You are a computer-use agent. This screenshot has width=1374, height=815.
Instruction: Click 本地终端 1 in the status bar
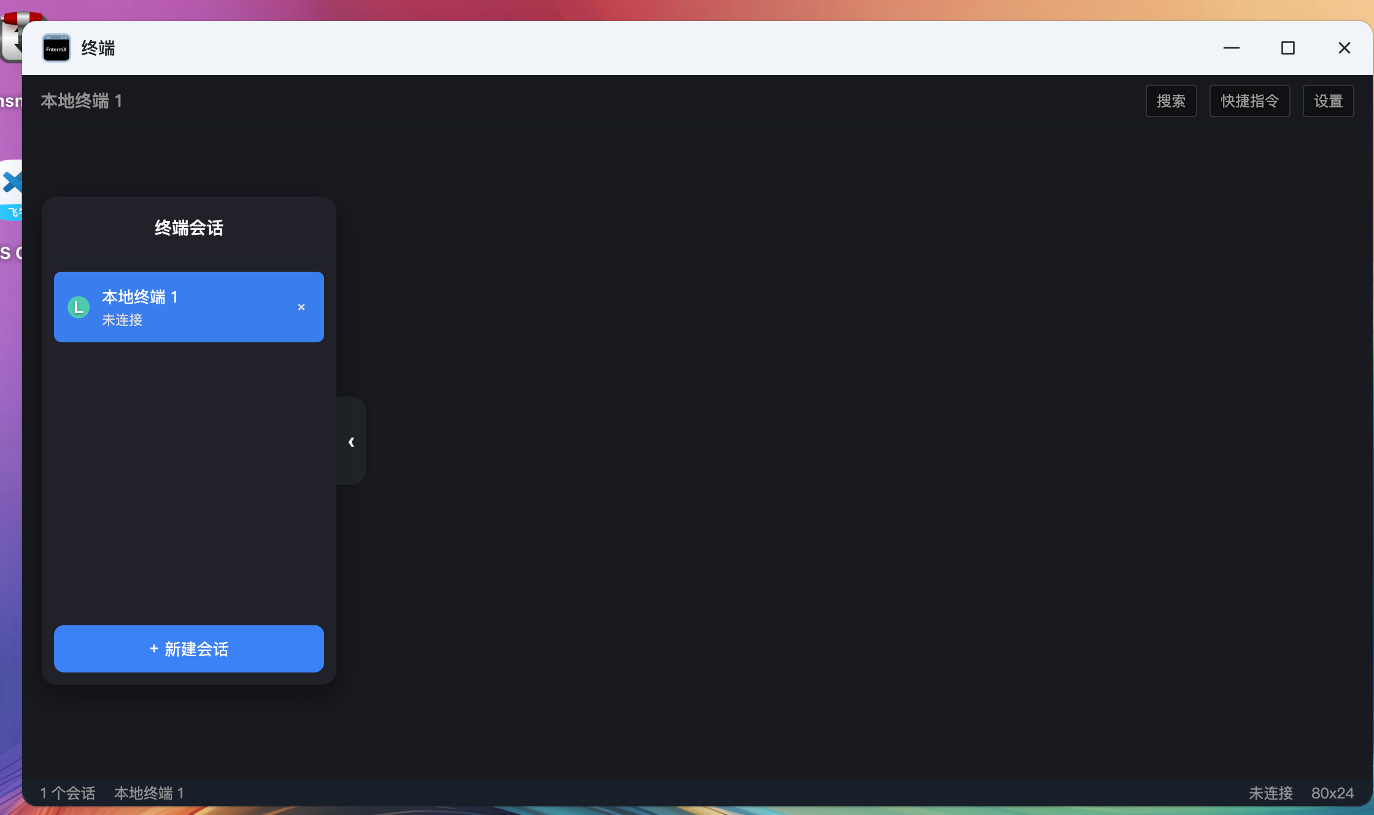[149, 793]
